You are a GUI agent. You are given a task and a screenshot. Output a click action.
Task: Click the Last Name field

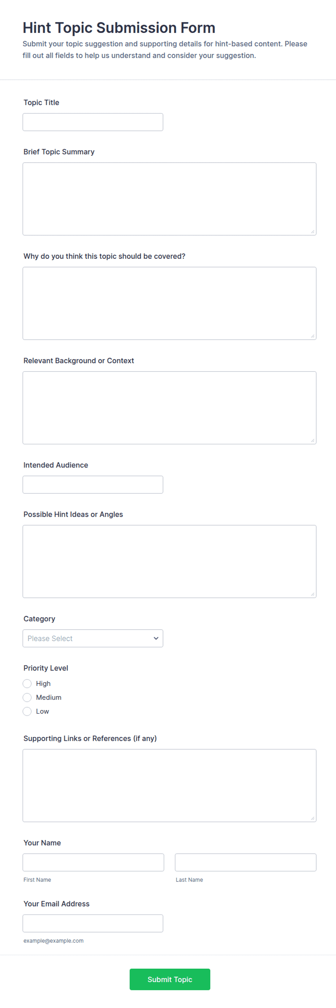pos(246,862)
